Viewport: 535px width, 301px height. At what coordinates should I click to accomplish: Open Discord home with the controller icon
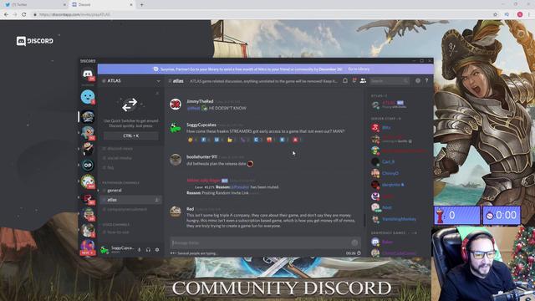(x=87, y=74)
